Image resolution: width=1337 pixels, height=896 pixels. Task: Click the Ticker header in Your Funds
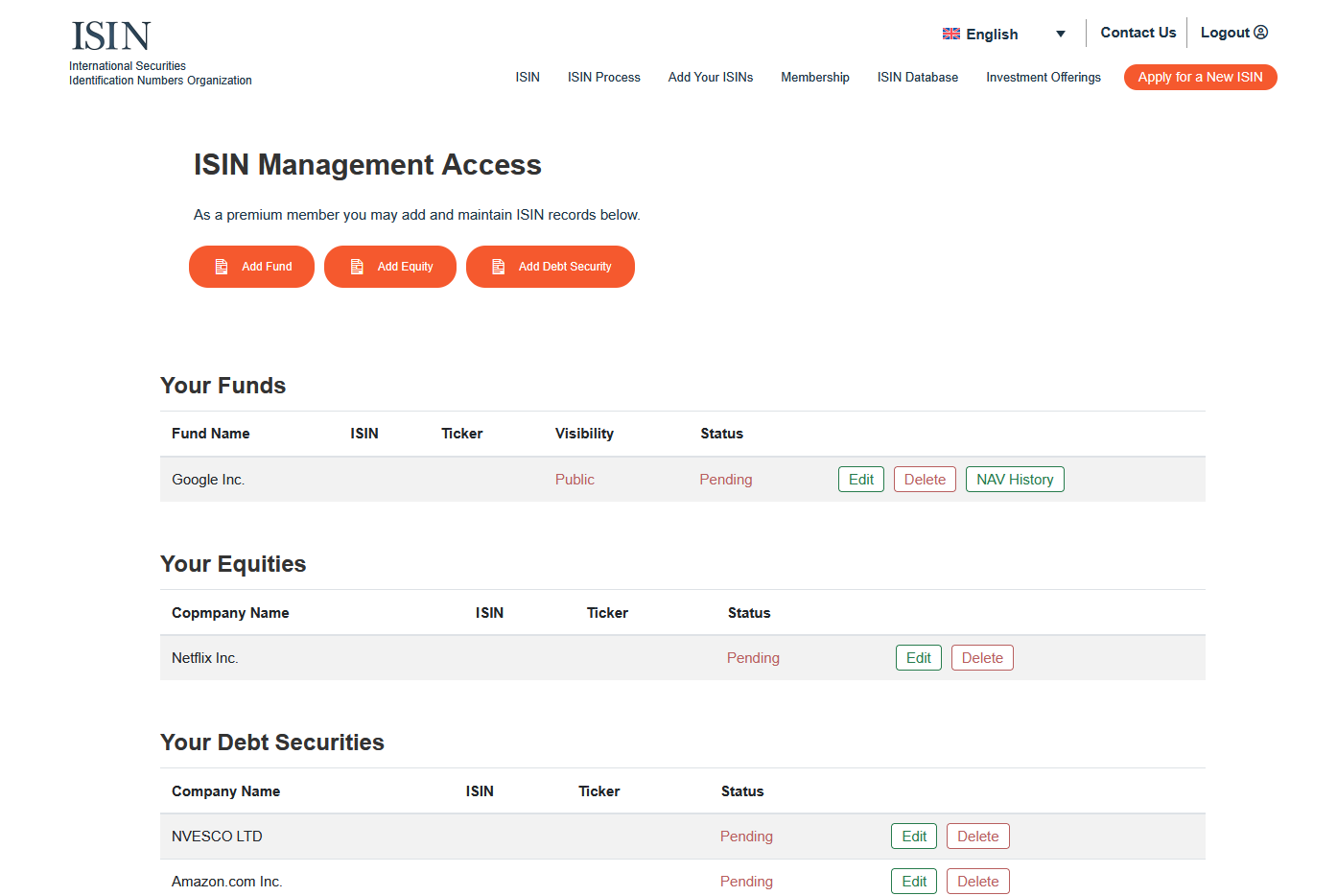pos(462,434)
